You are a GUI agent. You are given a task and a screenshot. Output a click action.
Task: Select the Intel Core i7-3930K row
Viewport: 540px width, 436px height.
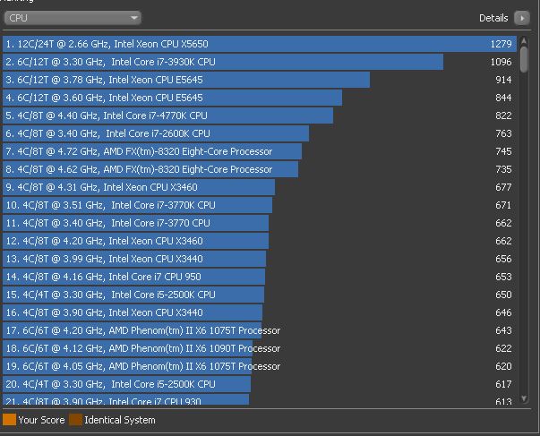(x=260, y=62)
